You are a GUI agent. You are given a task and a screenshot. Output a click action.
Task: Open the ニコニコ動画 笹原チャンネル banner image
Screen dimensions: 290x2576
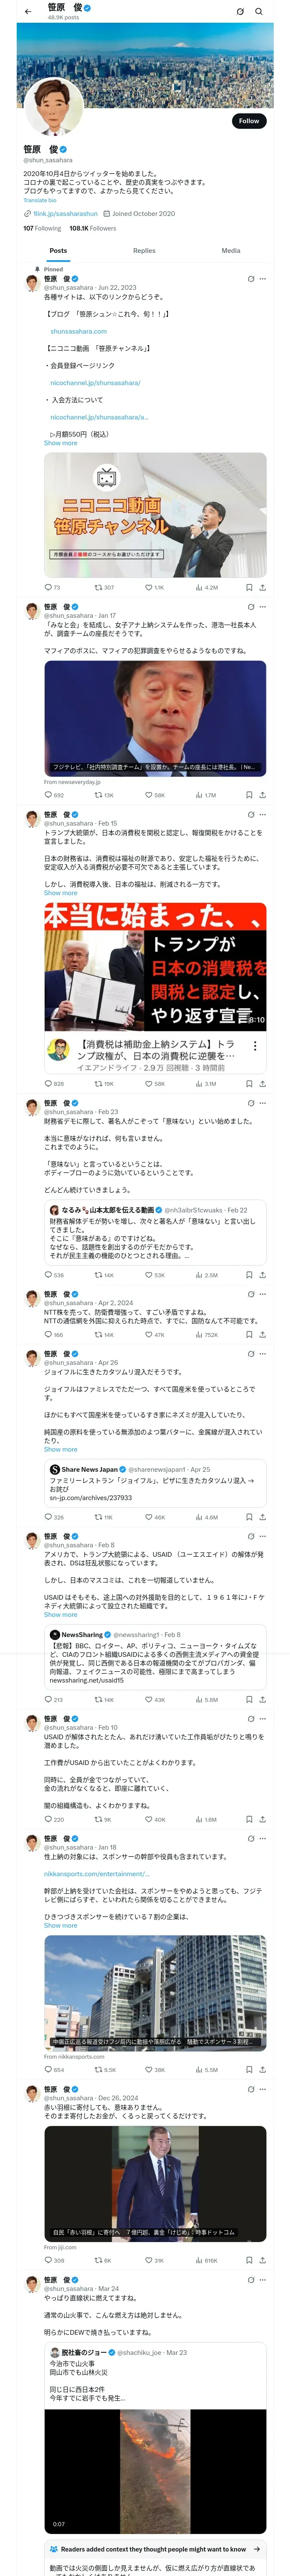[155, 515]
